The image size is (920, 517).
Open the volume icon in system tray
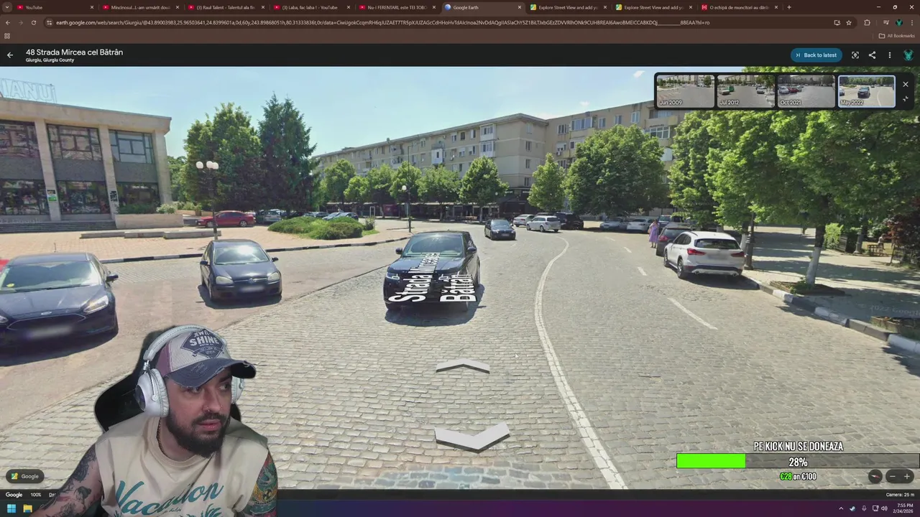coord(884,508)
